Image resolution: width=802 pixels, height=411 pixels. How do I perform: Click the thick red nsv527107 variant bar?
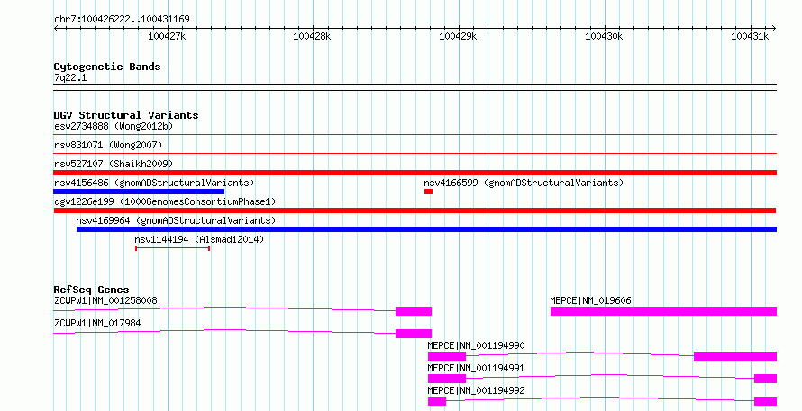point(415,173)
